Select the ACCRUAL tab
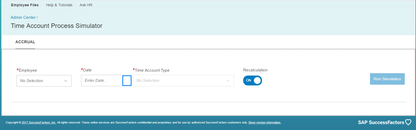The width and height of the screenshot is (416, 130). click(x=25, y=42)
